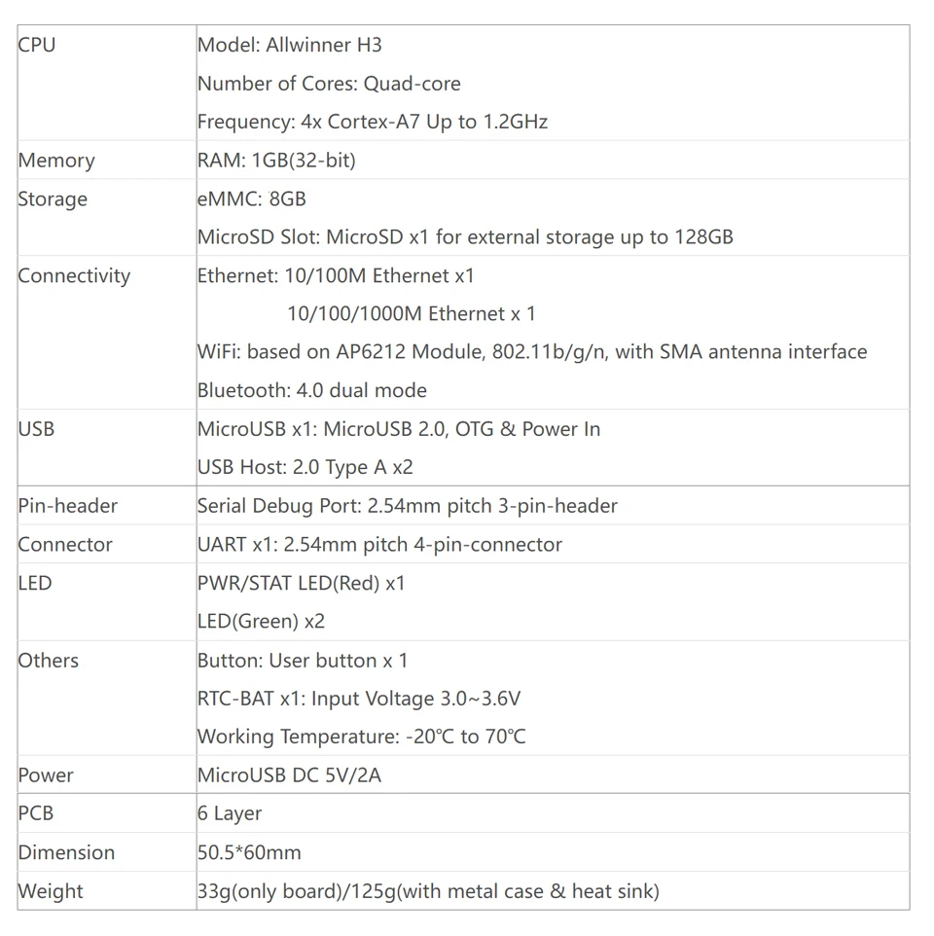Viewport: 934px width, 936px height.
Task: Click the Pin-header row label
Action: click(67, 506)
